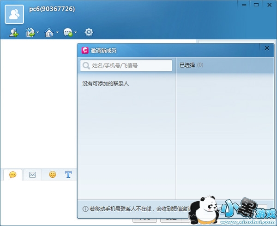This screenshot has width=277, height=226.
Task: Click the pink Fetion logo icon
Action: (x=85, y=50)
